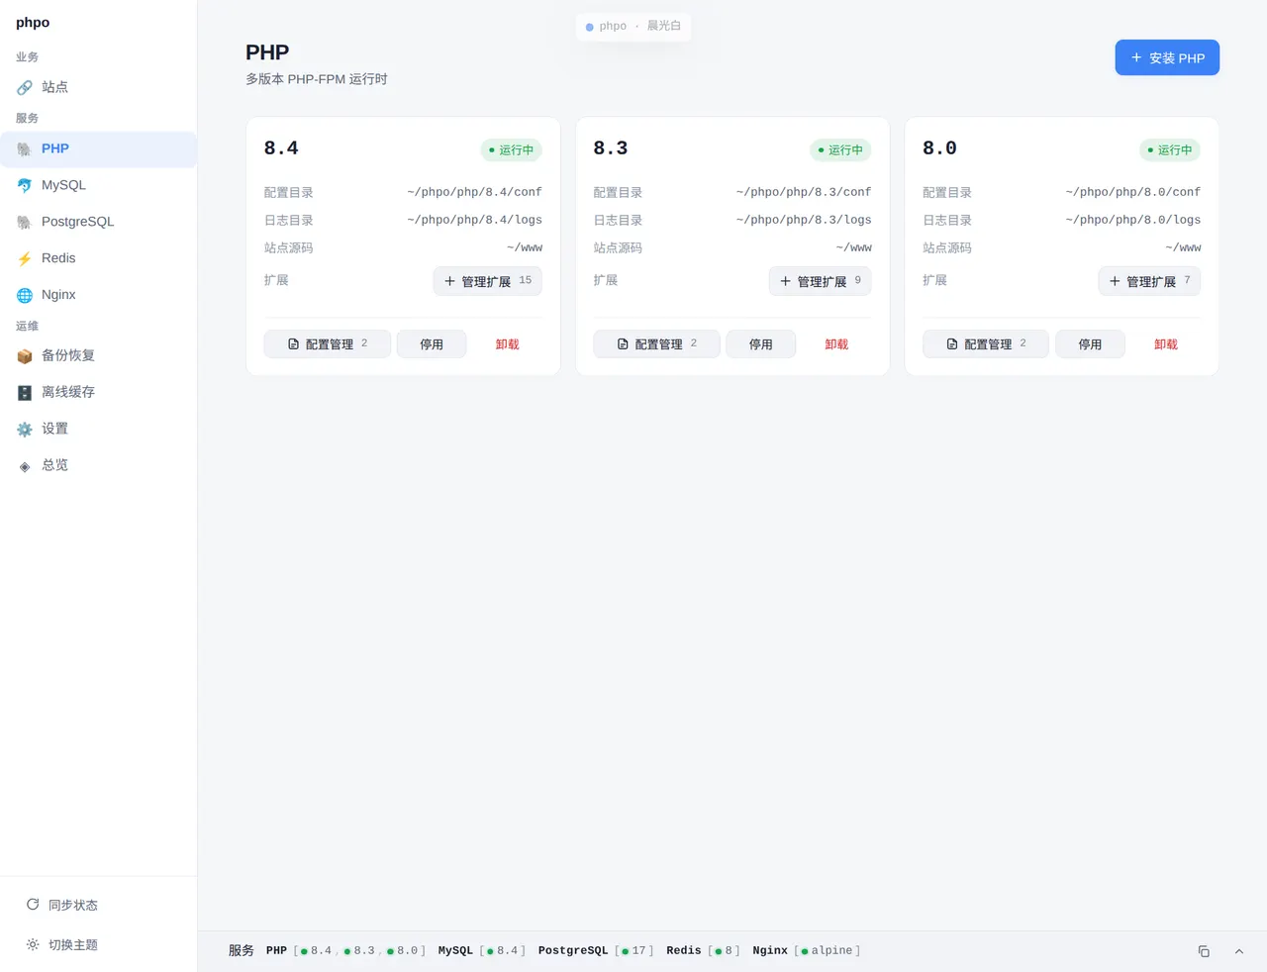Open 配置管理 for PHP 8.4
The height and width of the screenshot is (972, 1267).
coord(328,344)
